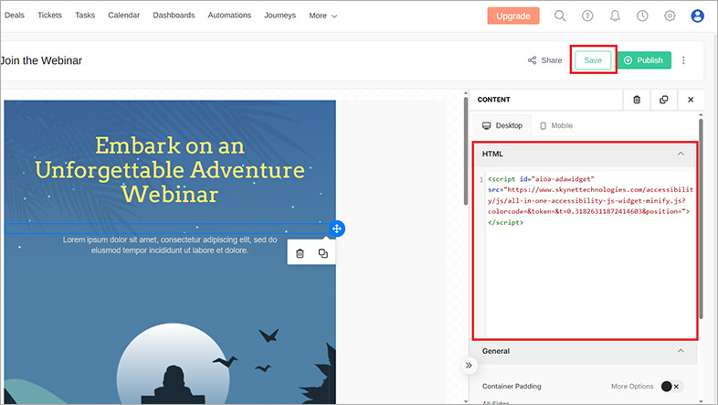
Task: Toggle Container Padding More Options switch
Action: (672, 386)
